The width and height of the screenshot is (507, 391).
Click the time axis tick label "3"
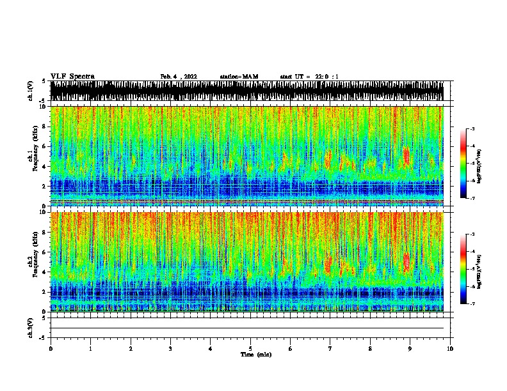pos(170,349)
